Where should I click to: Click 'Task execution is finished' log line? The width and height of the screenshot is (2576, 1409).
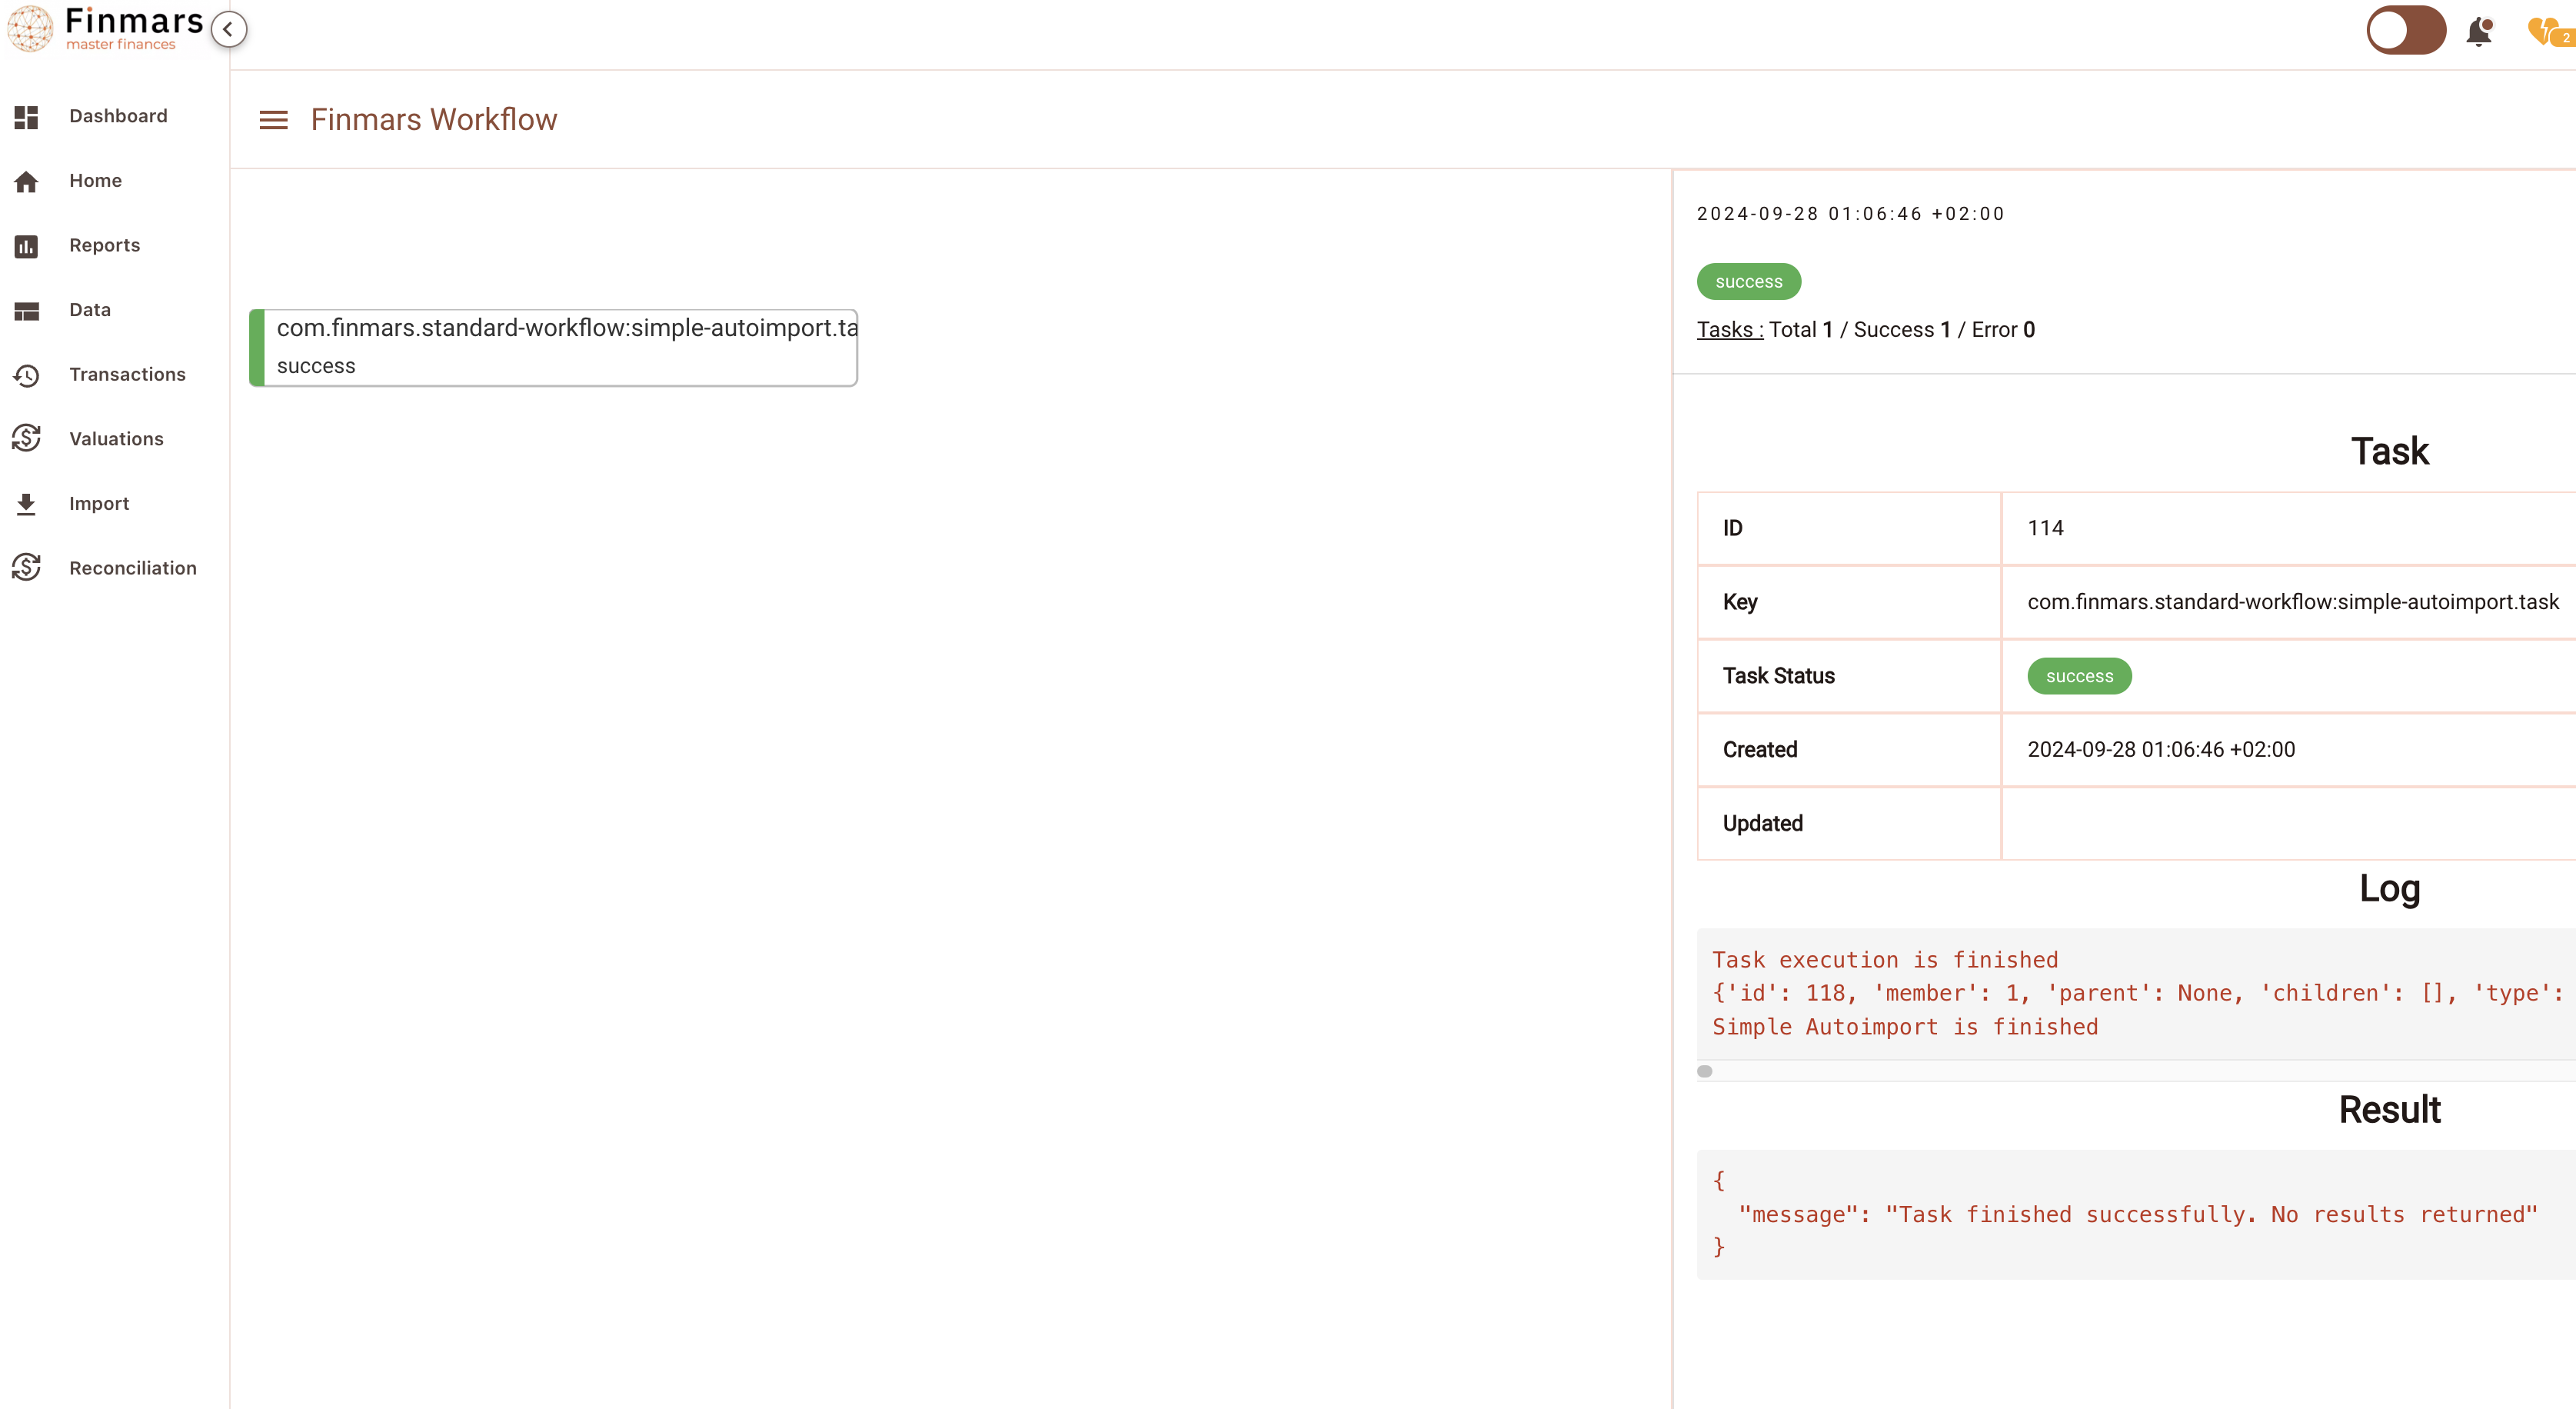[x=1885, y=960]
